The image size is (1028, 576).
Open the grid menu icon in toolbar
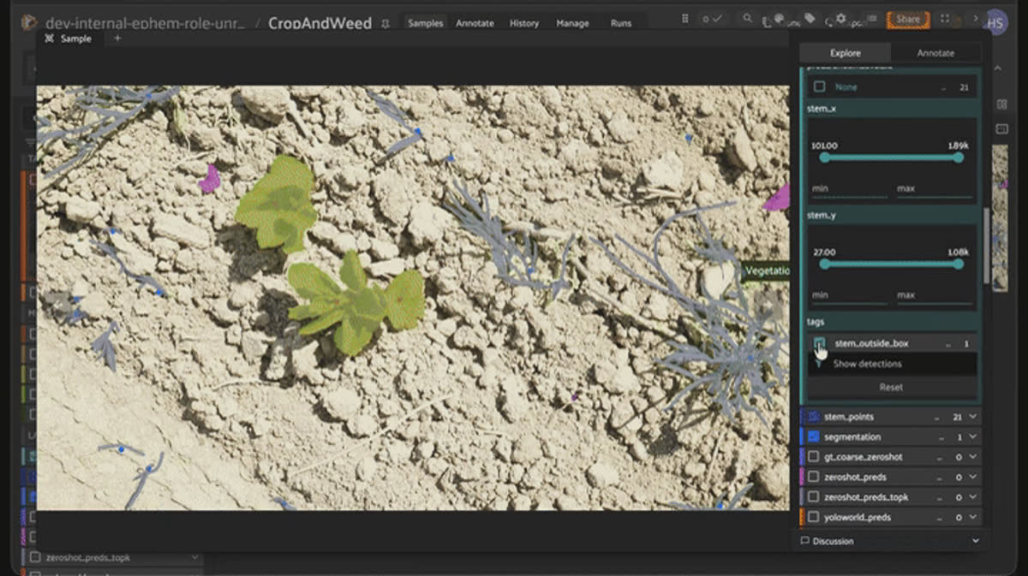[687, 18]
